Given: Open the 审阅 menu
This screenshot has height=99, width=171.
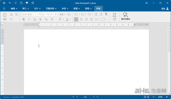Looking at the screenshot, I should 65,8.
